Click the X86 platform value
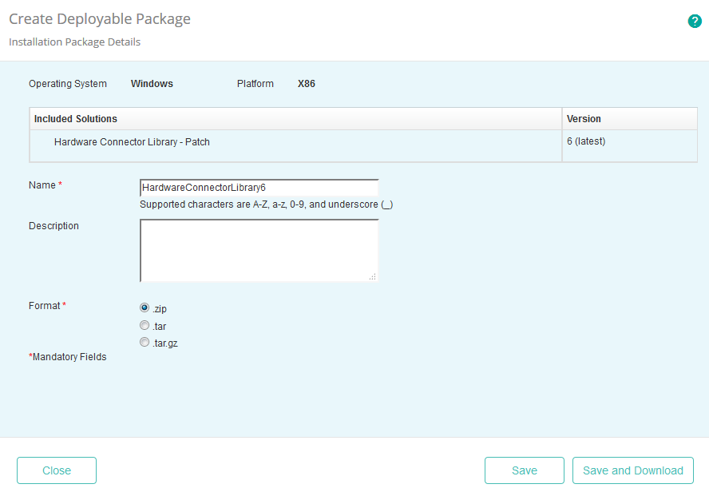Viewport: 709px width, 496px height. tap(306, 84)
